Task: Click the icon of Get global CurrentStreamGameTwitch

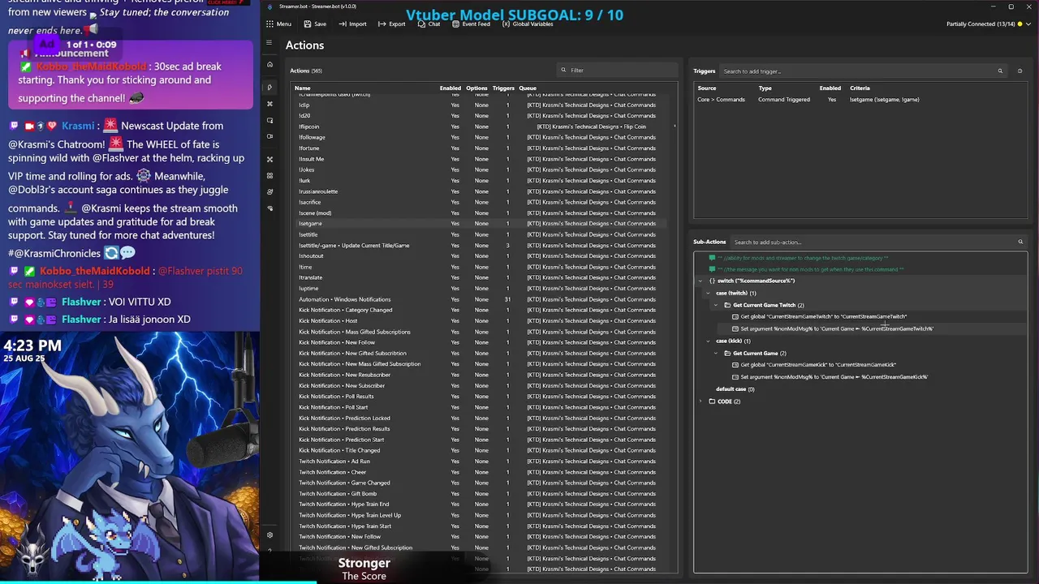Action: coord(735,317)
